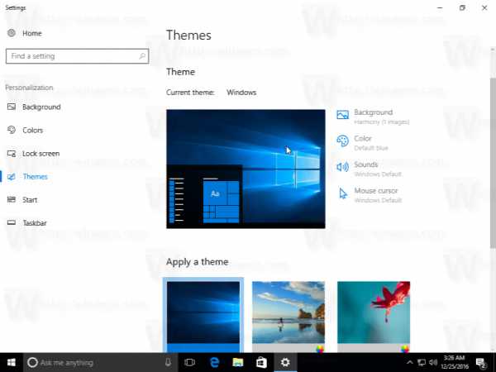Apply the red flower theme
496x372 pixels.
pos(374,316)
